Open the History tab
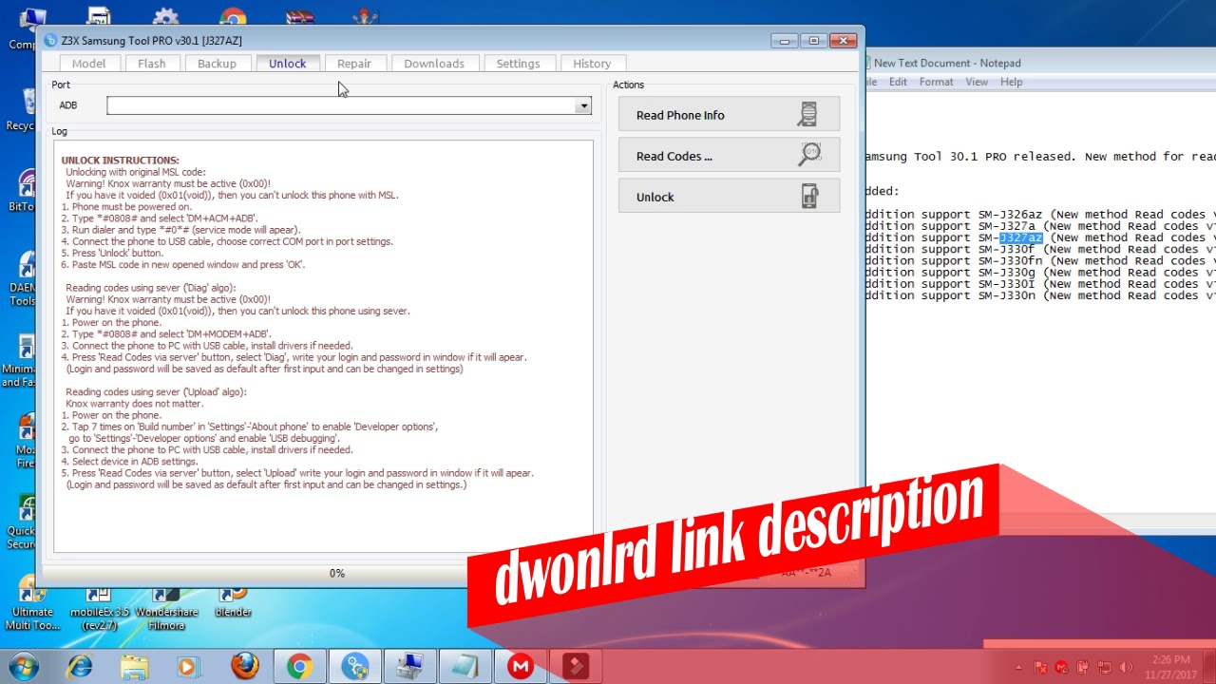 point(592,64)
